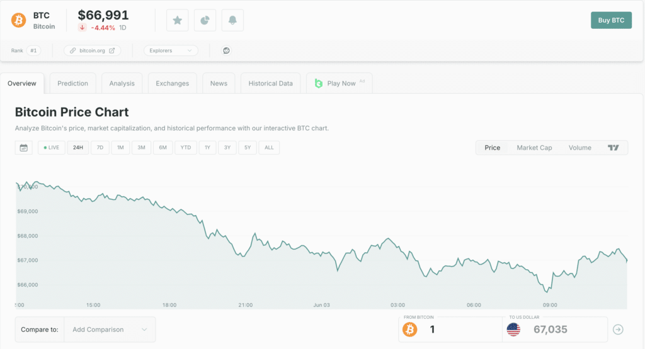Click the $68,000 axis label
This screenshot has width=645, height=349.
click(x=28, y=236)
